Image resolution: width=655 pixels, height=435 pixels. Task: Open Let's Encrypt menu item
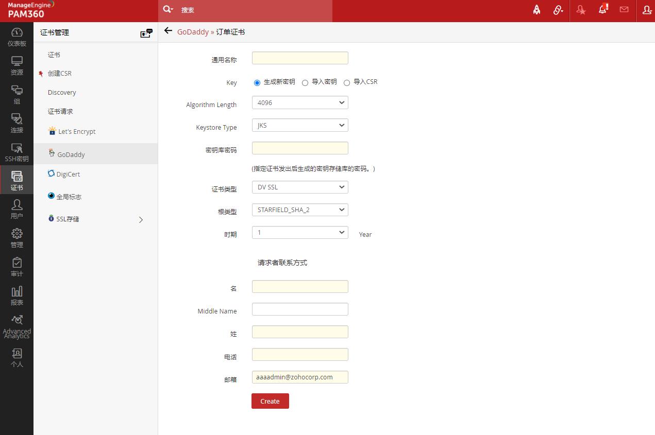click(x=77, y=131)
